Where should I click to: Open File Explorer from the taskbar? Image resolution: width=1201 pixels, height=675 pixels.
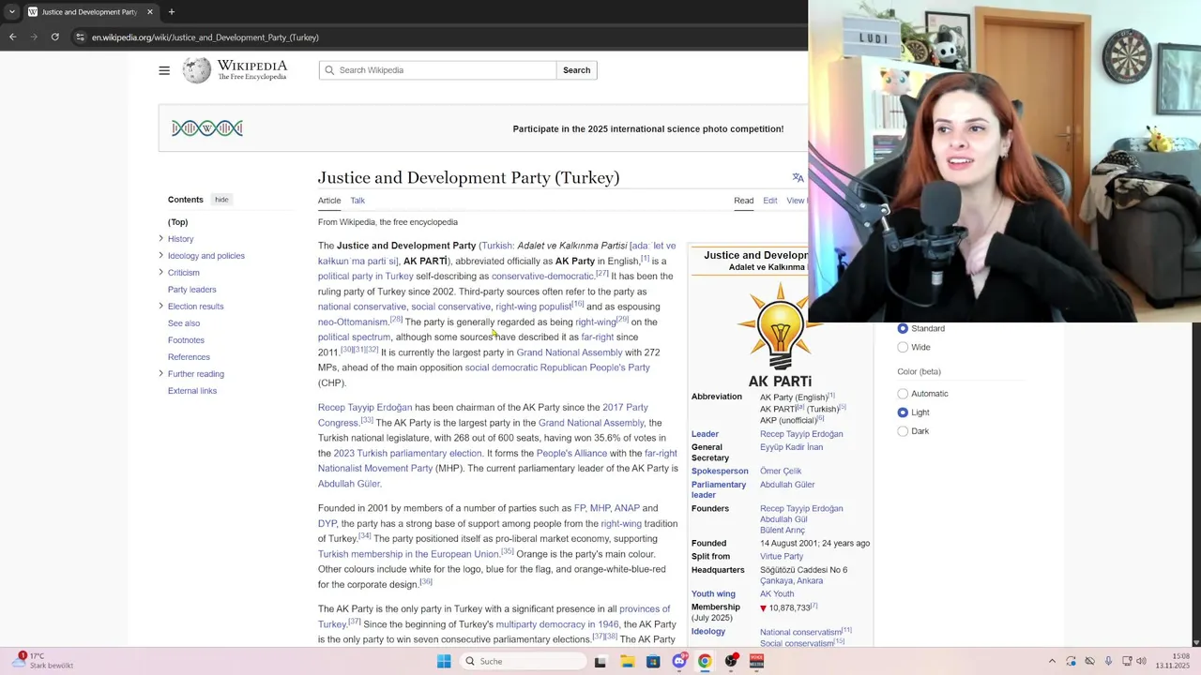tap(627, 661)
